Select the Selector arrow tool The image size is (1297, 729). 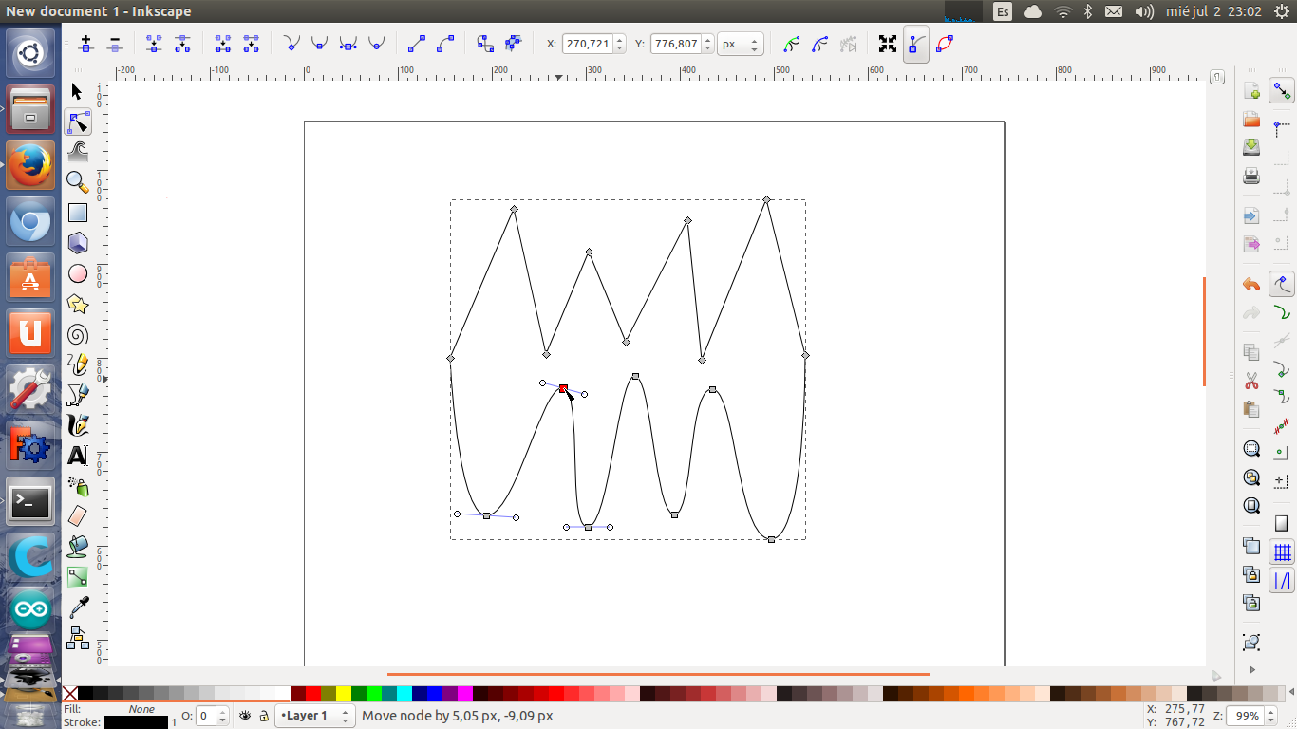coord(78,92)
